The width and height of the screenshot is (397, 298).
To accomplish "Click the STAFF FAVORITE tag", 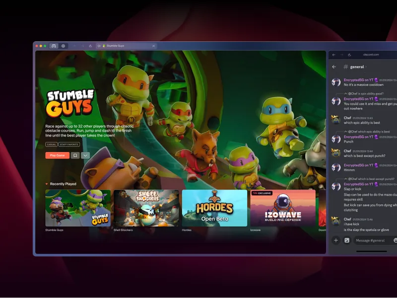I will (69, 145).
